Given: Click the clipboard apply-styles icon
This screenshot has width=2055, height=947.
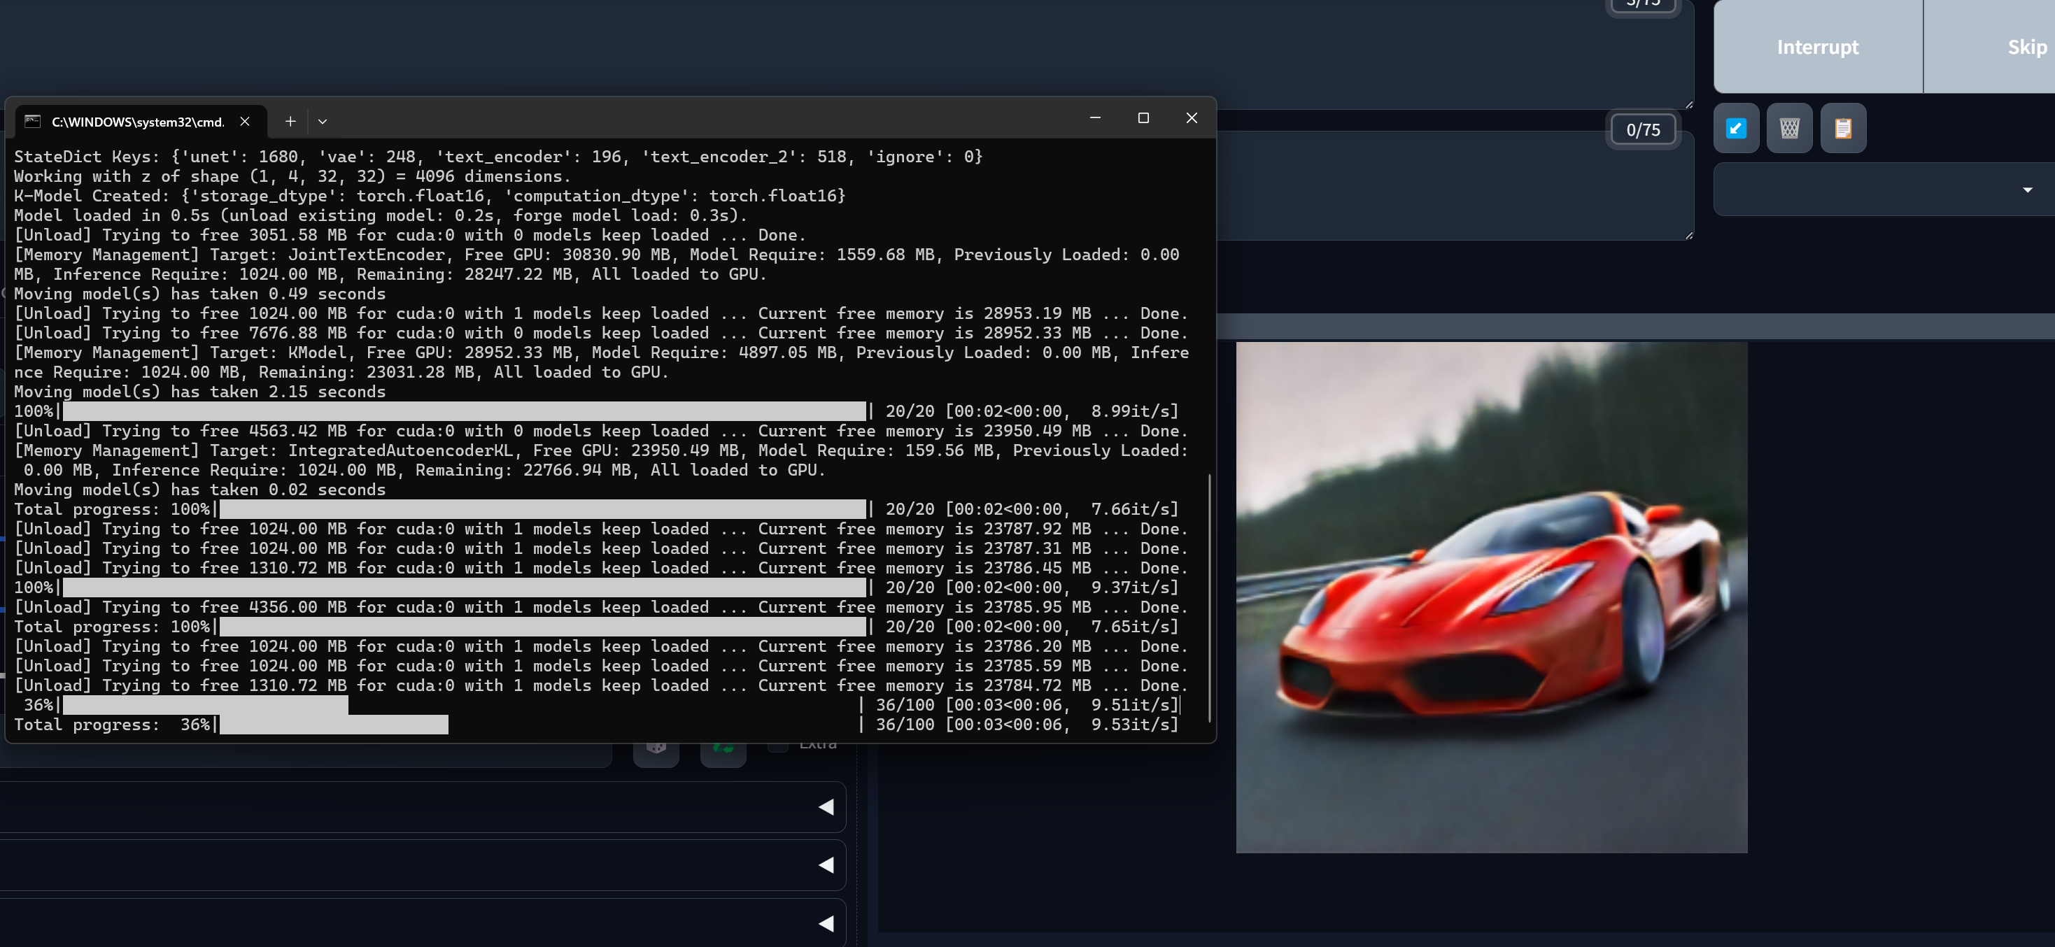Looking at the screenshot, I should click(x=1843, y=128).
